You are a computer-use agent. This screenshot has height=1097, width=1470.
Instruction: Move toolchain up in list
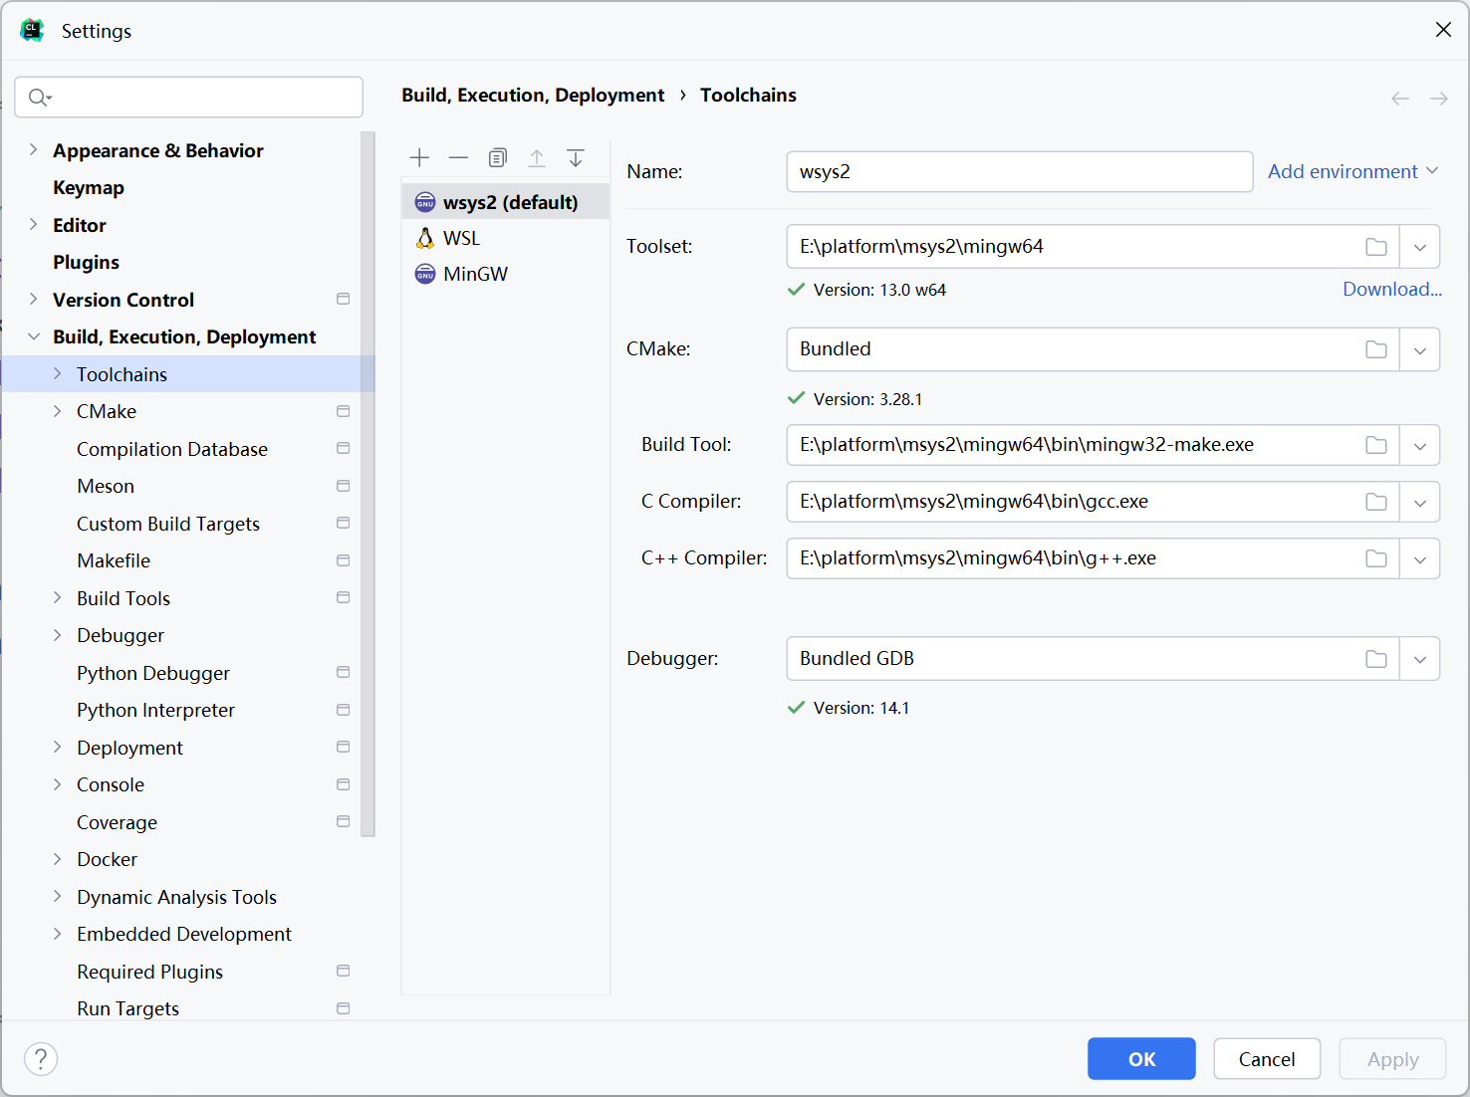pos(537,157)
